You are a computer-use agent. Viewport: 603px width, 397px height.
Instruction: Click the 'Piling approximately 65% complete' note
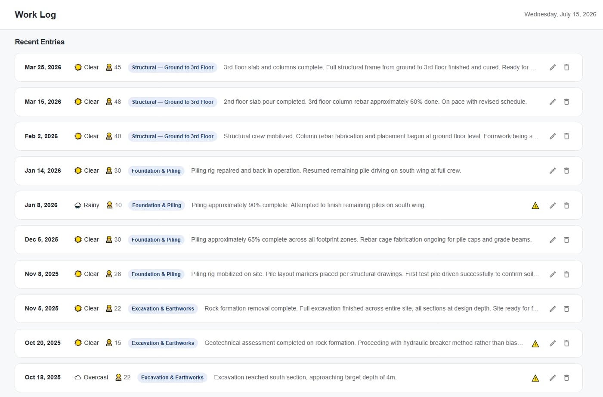point(361,239)
